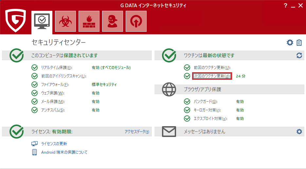
Task: Click the computer icon beside ライセンスの更新
Action: (x=35, y=144)
